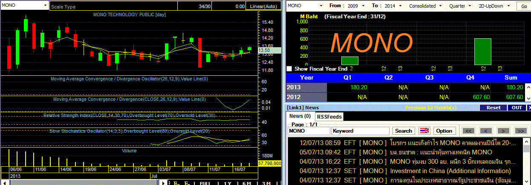
Task: Click the 57,798,900 volume value
Action: (270, 163)
